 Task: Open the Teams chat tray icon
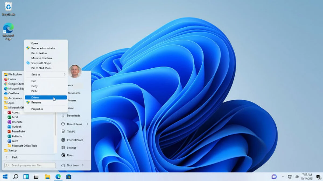tap(274, 177)
